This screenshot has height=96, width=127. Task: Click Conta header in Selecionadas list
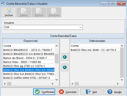[x=95, y=46]
